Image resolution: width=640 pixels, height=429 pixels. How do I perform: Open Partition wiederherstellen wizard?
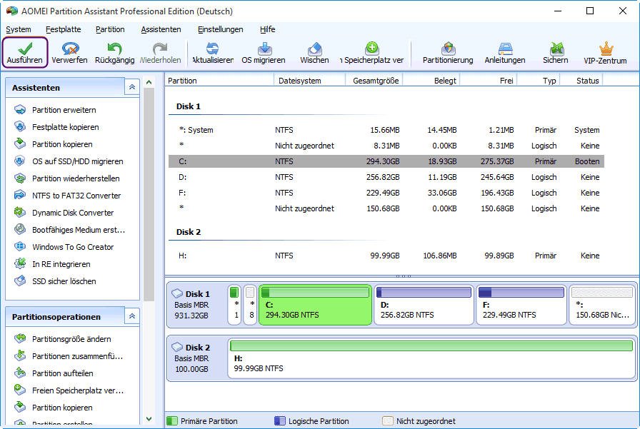67,178
